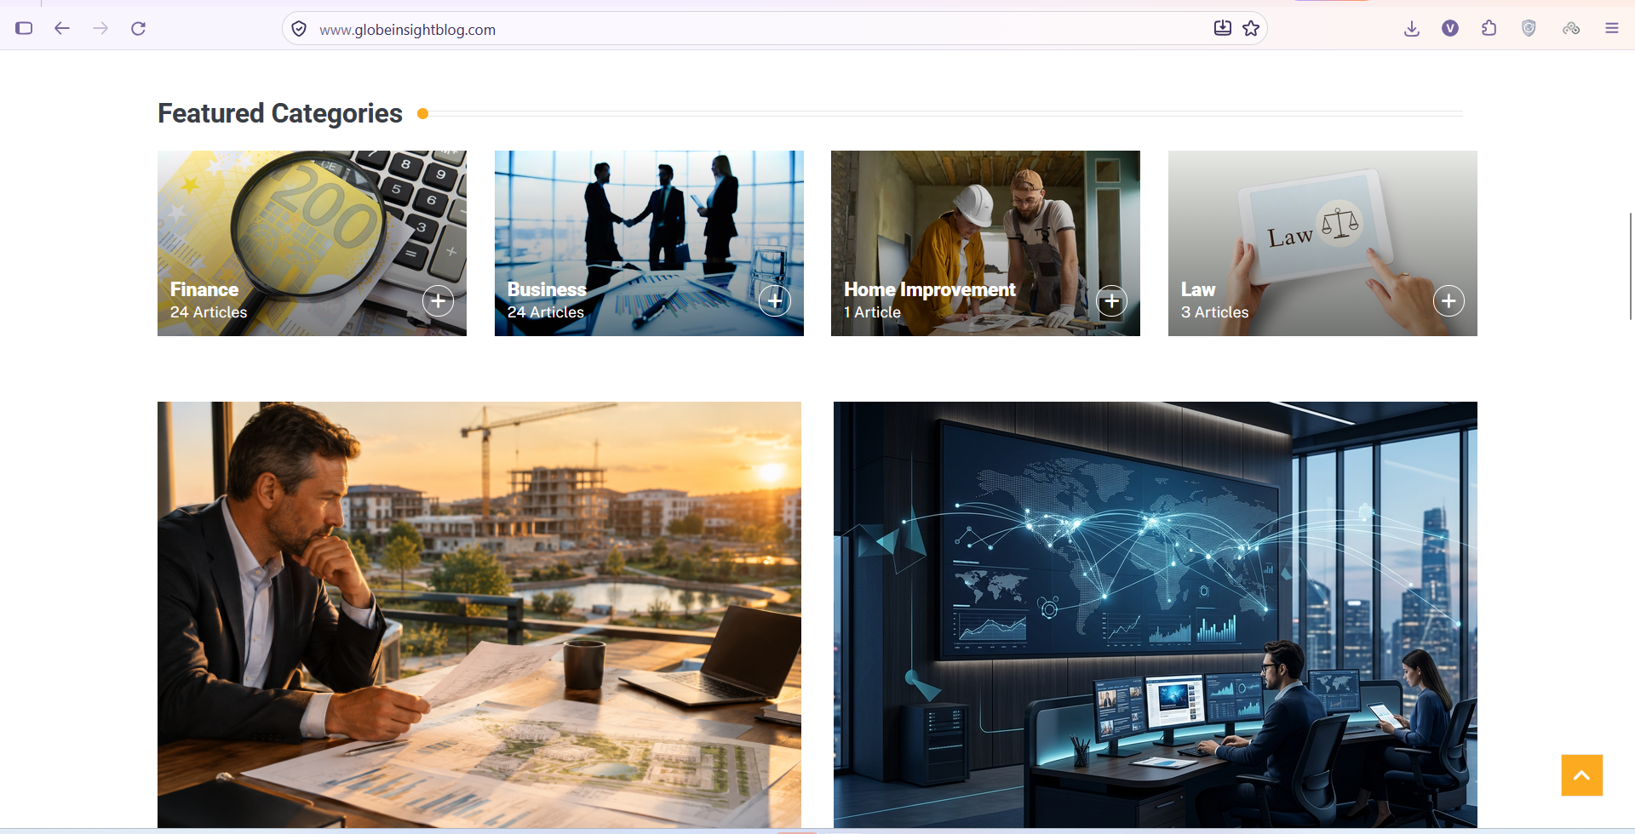The width and height of the screenshot is (1635, 834).
Task: Open the extensions puzzle icon
Action: tap(1489, 28)
